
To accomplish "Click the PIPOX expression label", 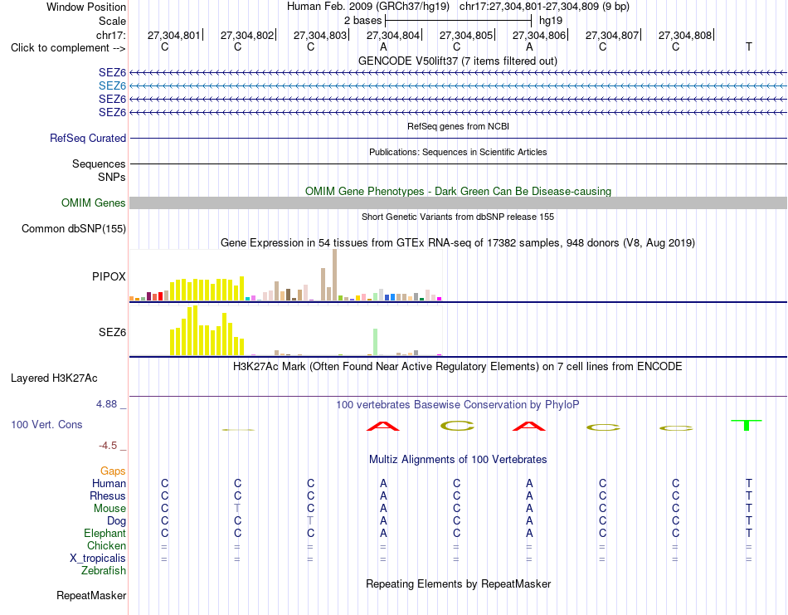I will pyautogui.click(x=109, y=276).
